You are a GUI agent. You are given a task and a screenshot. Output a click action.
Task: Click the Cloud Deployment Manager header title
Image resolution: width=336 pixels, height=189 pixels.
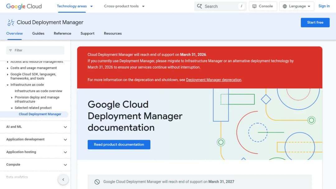coord(50,22)
